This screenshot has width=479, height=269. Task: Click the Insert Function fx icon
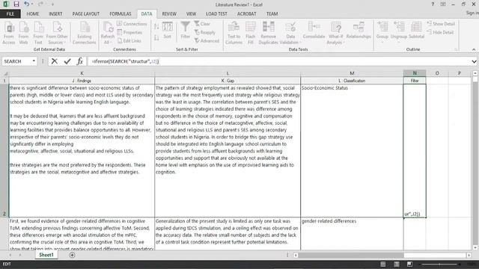pyautogui.click(x=80, y=61)
